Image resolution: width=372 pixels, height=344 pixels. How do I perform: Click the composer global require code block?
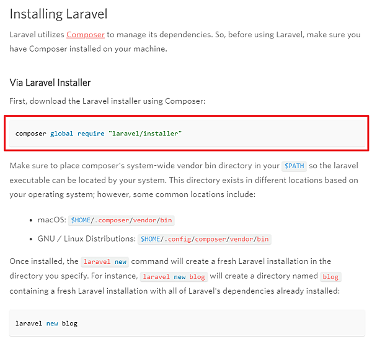187,134
